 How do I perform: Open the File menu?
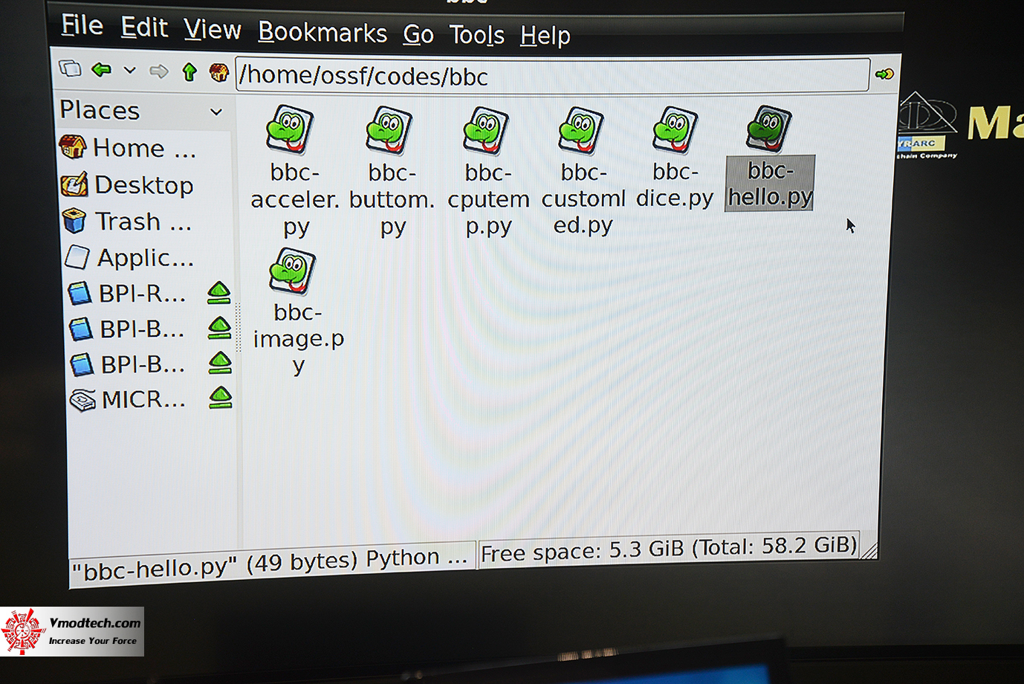click(x=82, y=26)
